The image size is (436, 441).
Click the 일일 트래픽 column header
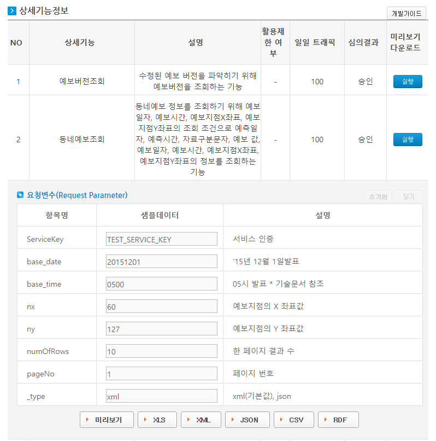315,43
